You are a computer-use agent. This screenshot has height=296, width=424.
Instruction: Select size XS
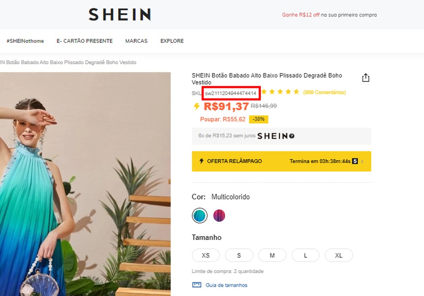tap(206, 255)
